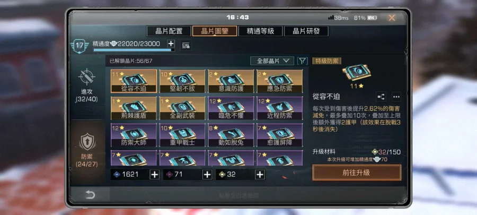Add mastery points with plus button
The height and width of the screenshot is (215, 477).
coord(171,44)
